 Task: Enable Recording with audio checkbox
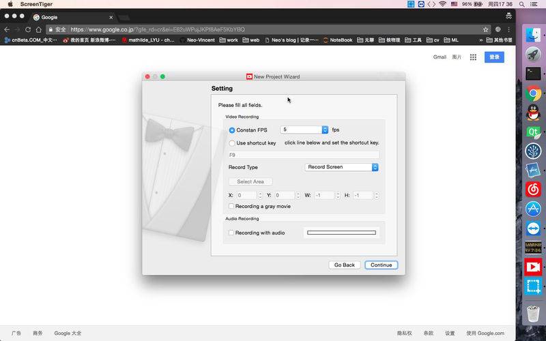coord(231,233)
